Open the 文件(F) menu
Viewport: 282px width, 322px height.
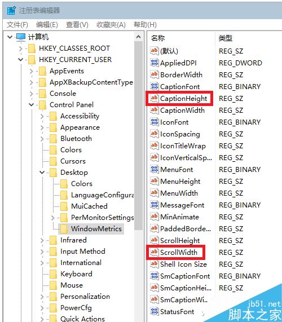click(17, 25)
